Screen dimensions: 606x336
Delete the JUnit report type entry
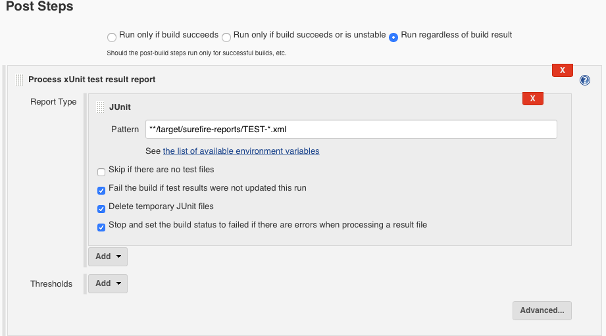coord(532,99)
